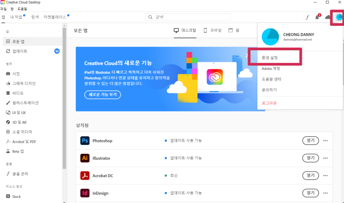Select 모든 앱 in the sidebar
The height and width of the screenshot is (203, 344).
[x=32, y=41]
